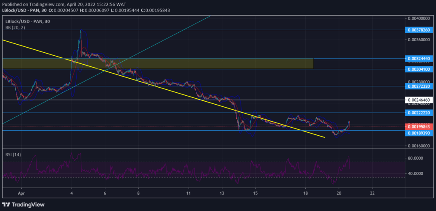The image size is (436, 211).
Task: Click the 8 date label on the time axis
Action: (138, 192)
